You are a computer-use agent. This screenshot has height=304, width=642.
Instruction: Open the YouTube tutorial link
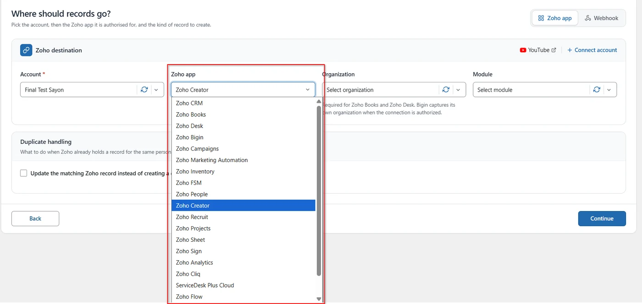pos(538,50)
